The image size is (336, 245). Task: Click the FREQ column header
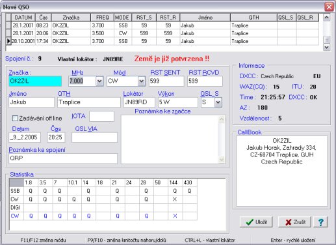pos(102,18)
